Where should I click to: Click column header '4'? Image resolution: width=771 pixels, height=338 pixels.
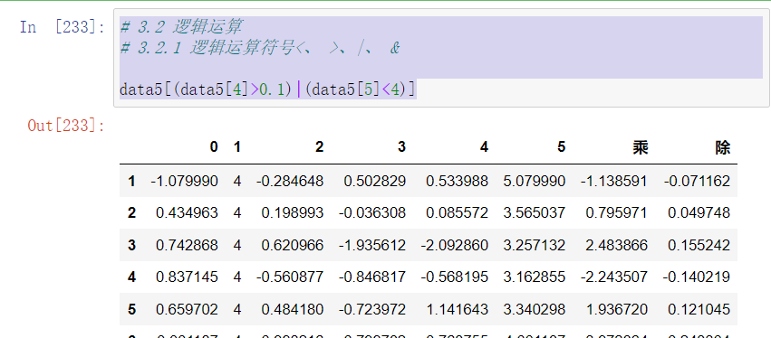pos(484,147)
